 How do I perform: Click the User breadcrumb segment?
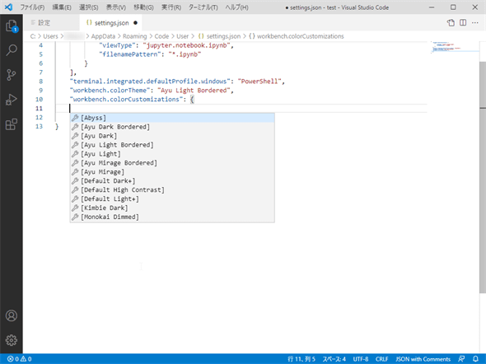[x=183, y=36]
